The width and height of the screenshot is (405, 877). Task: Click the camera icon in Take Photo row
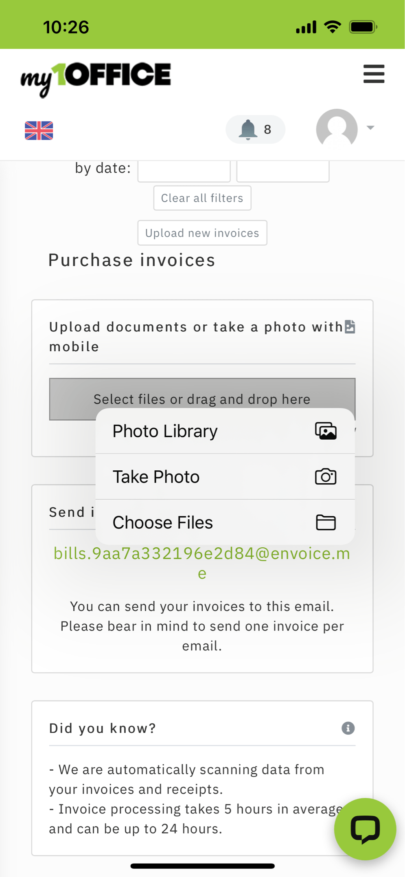326,476
